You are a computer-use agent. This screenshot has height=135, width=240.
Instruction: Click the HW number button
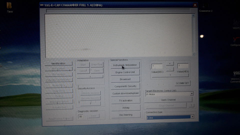(x=58, y=69)
